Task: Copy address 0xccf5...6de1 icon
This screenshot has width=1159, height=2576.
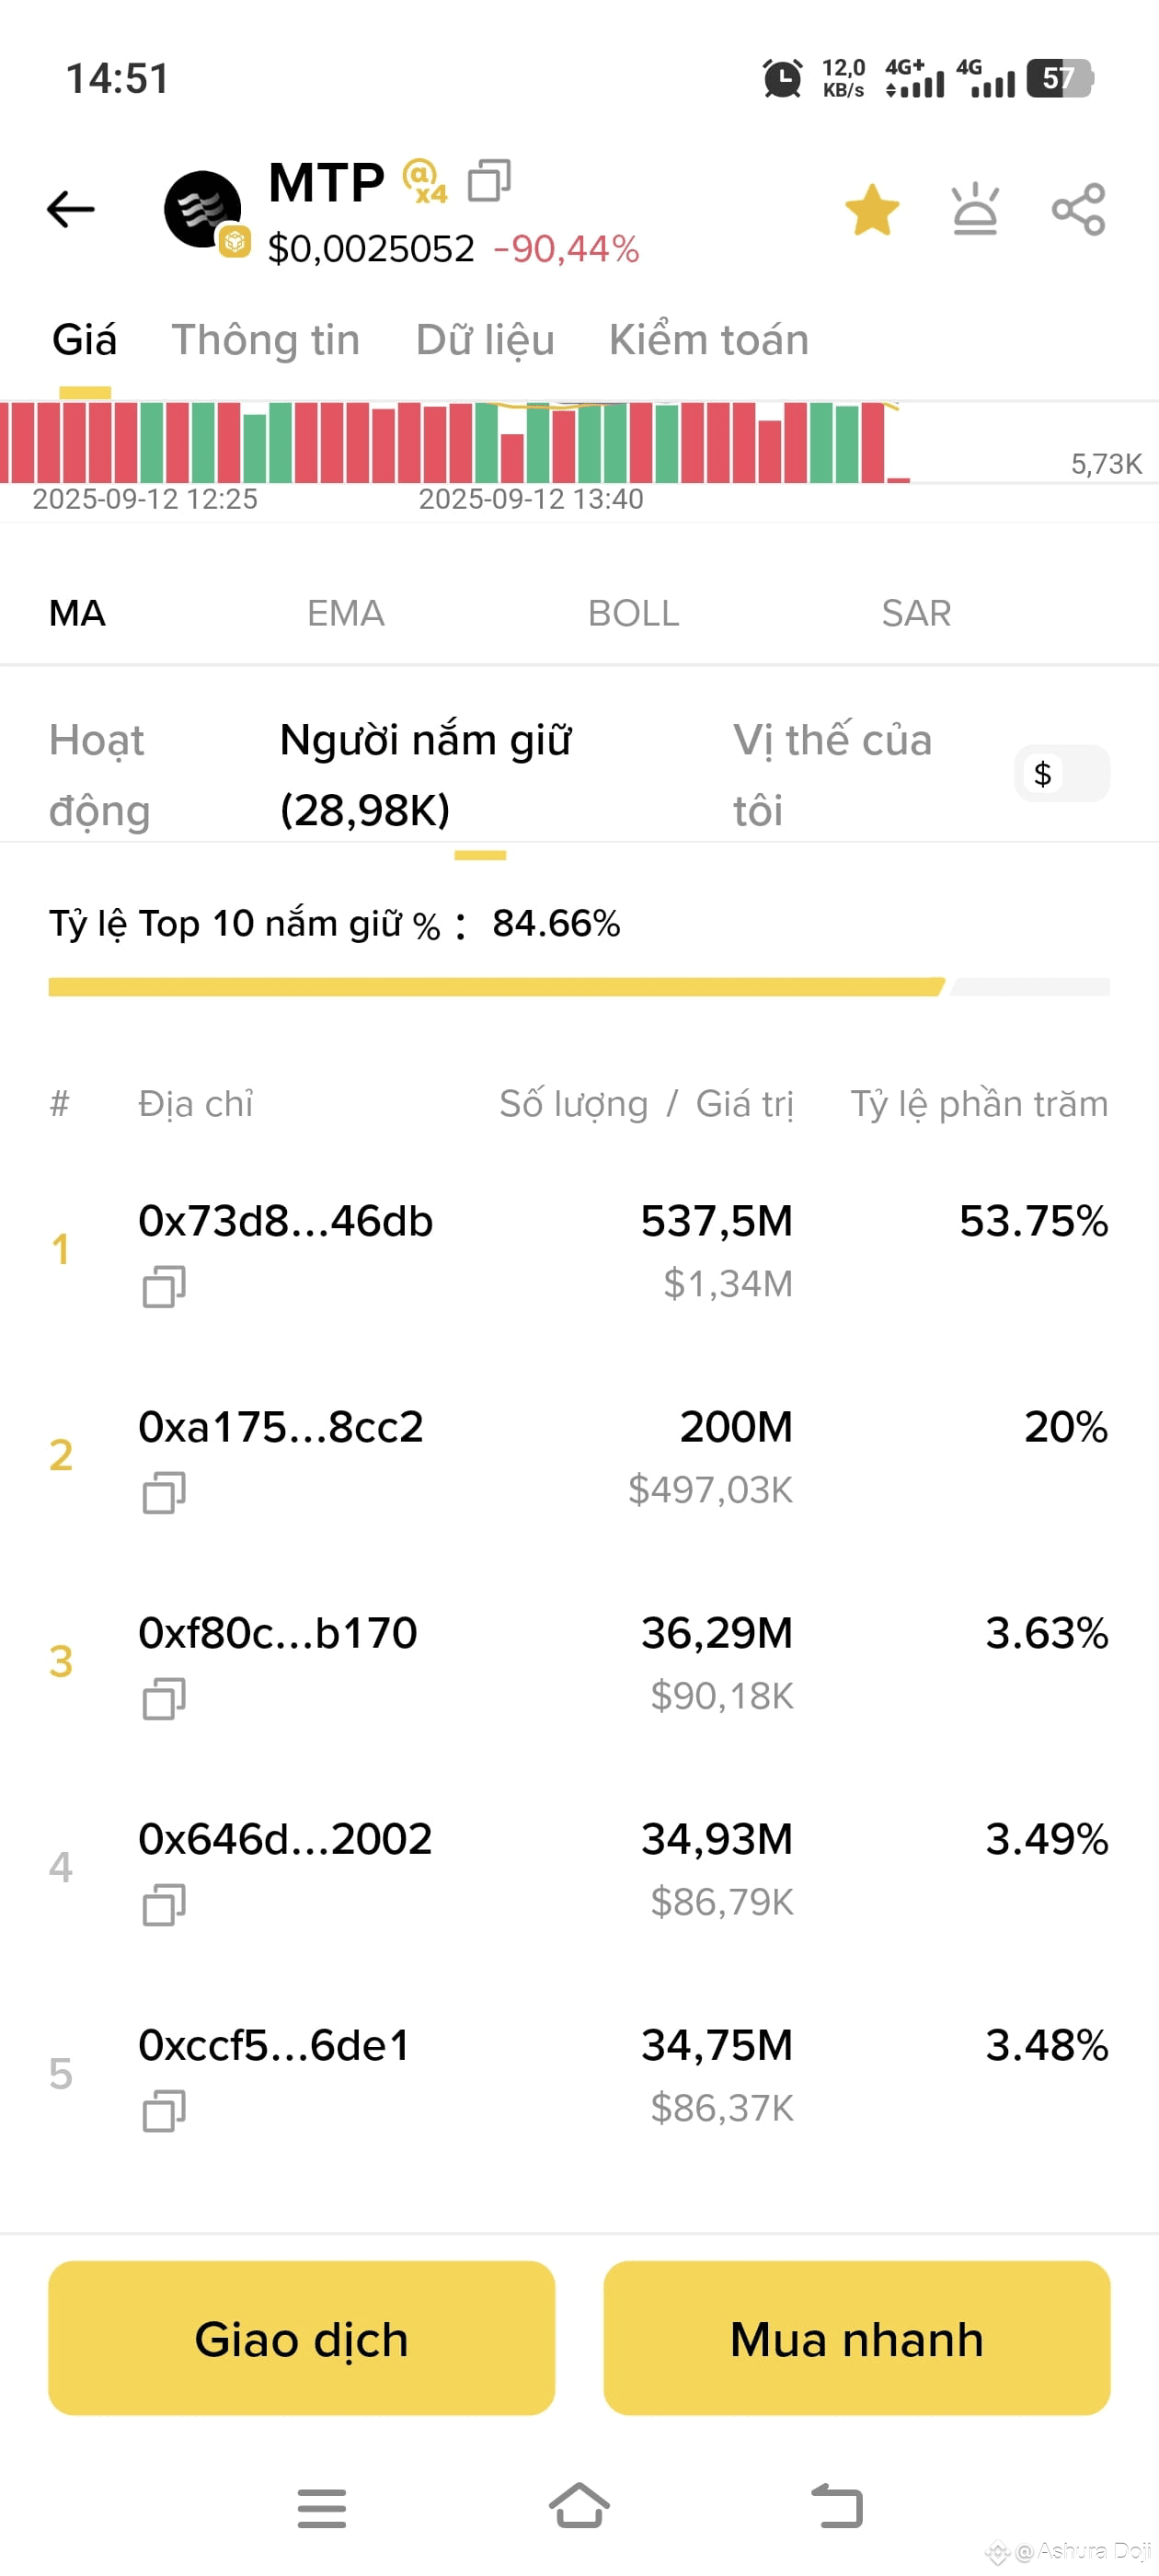Action: (164, 2111)
